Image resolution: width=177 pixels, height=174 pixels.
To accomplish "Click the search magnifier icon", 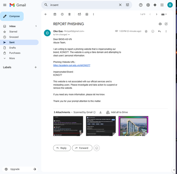I will pos(46,5).
